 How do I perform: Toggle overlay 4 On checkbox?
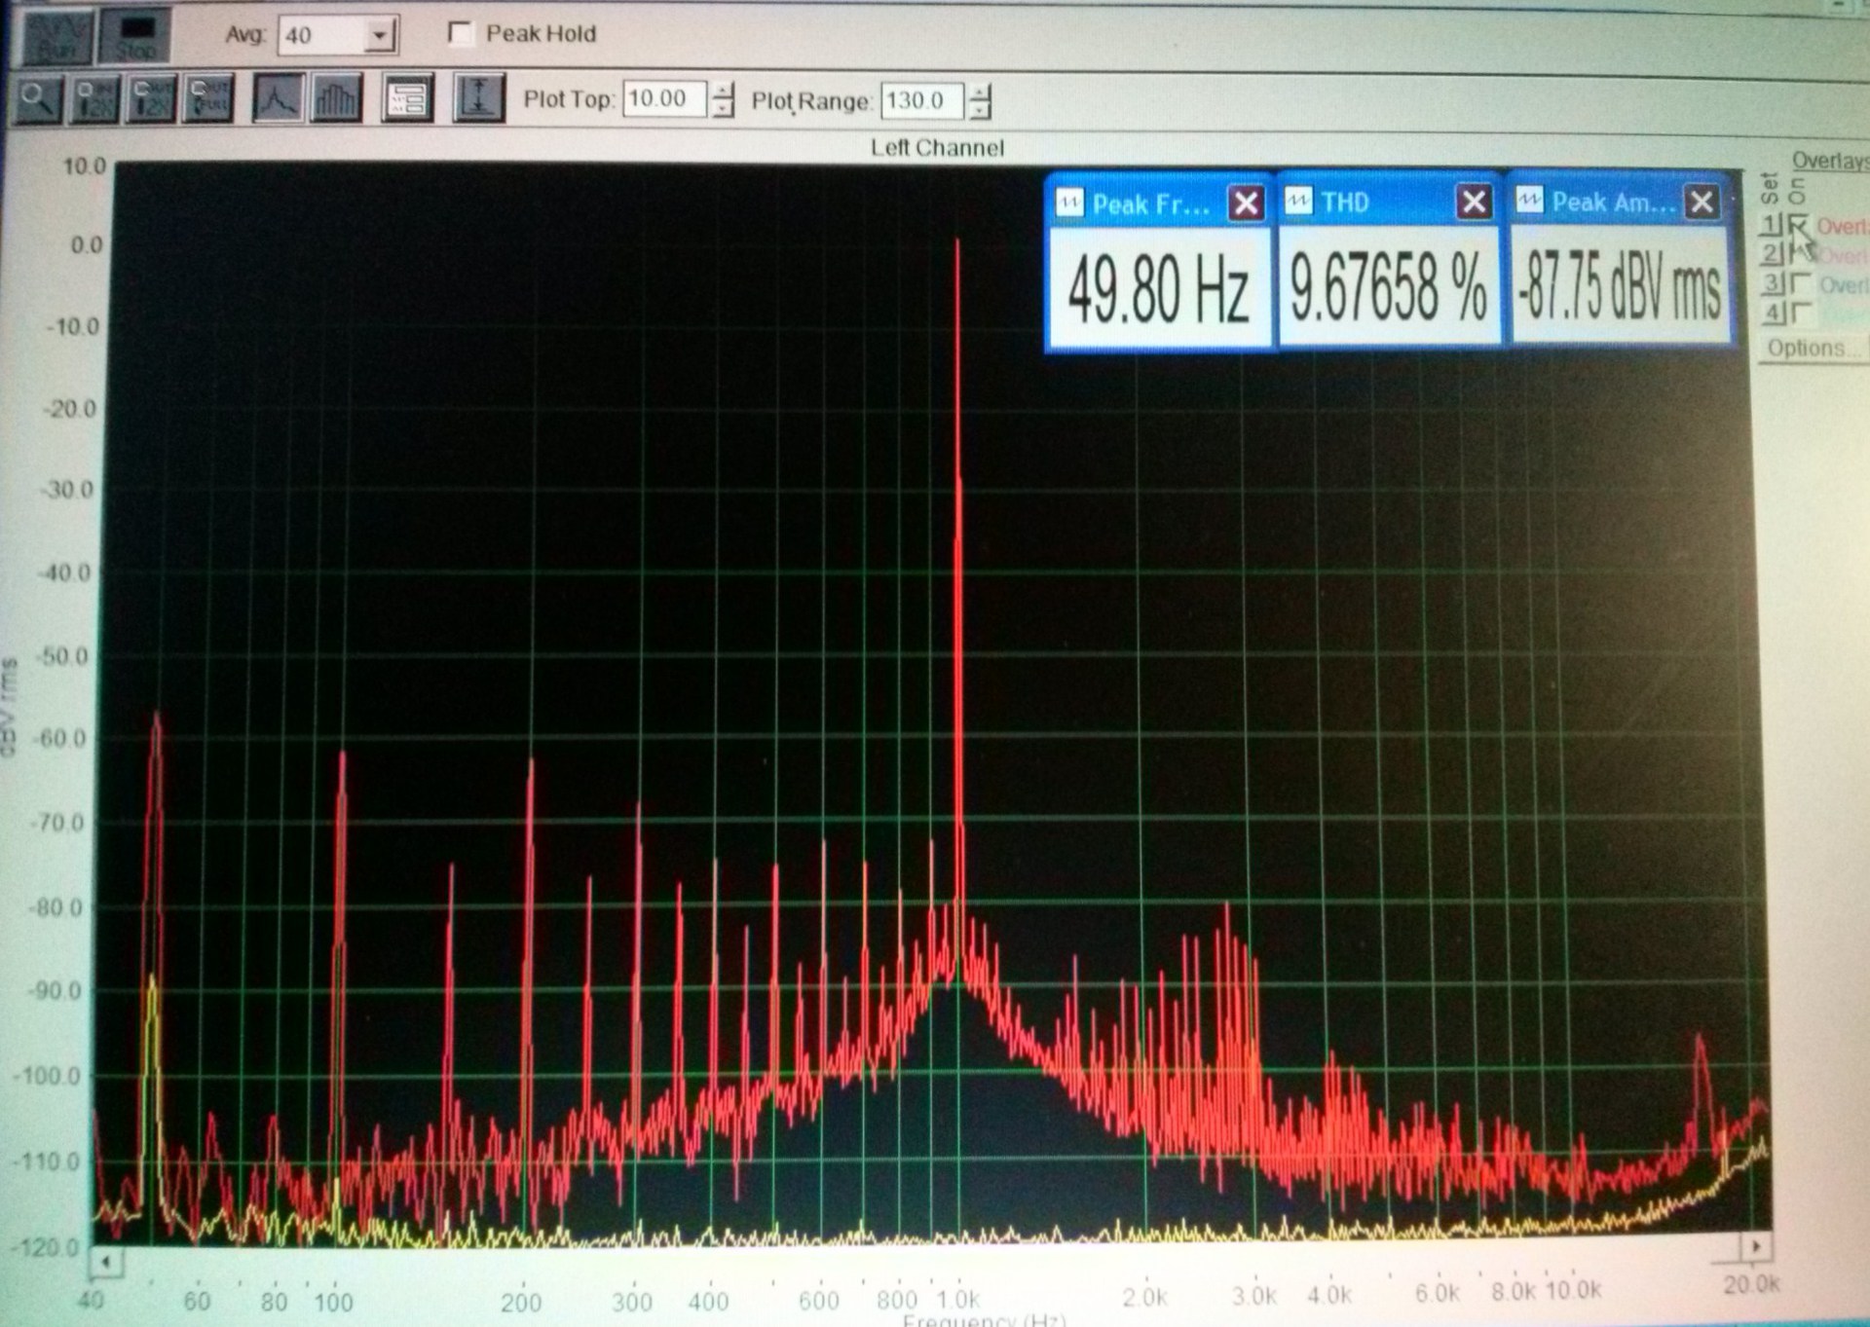1800,313
